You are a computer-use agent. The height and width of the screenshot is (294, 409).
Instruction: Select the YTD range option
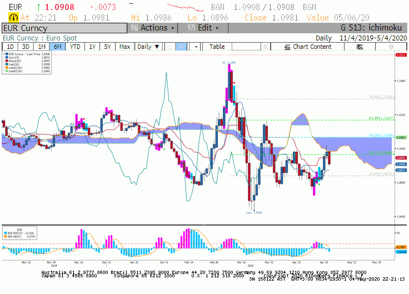[x=75, y=47]
